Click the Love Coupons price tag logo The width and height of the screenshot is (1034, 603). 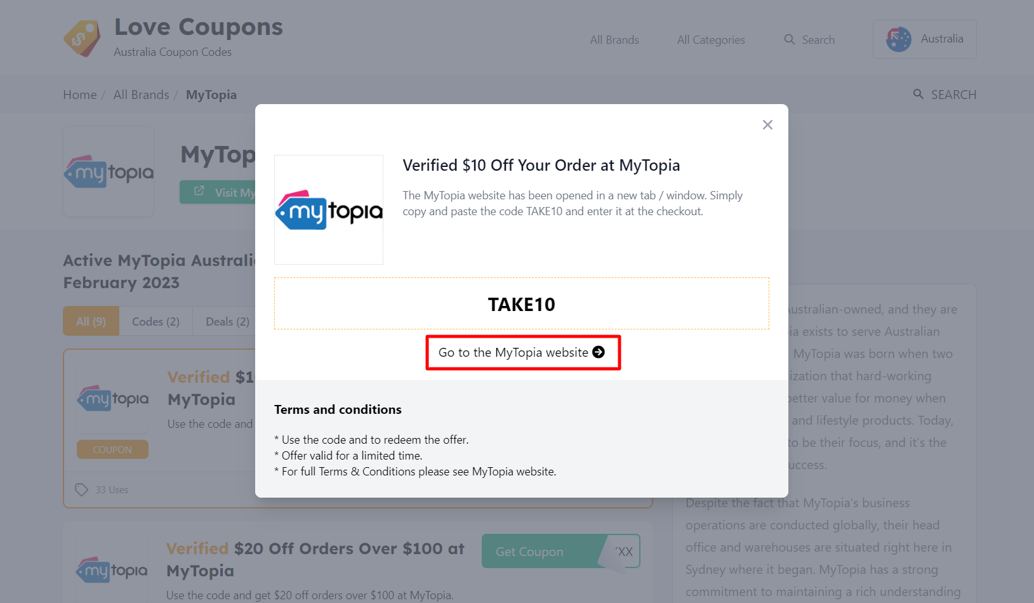82,37
